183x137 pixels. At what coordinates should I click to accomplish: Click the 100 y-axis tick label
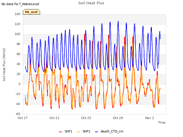point(17,34)
